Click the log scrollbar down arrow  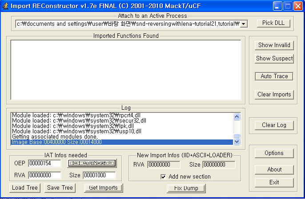coord(237,141)
